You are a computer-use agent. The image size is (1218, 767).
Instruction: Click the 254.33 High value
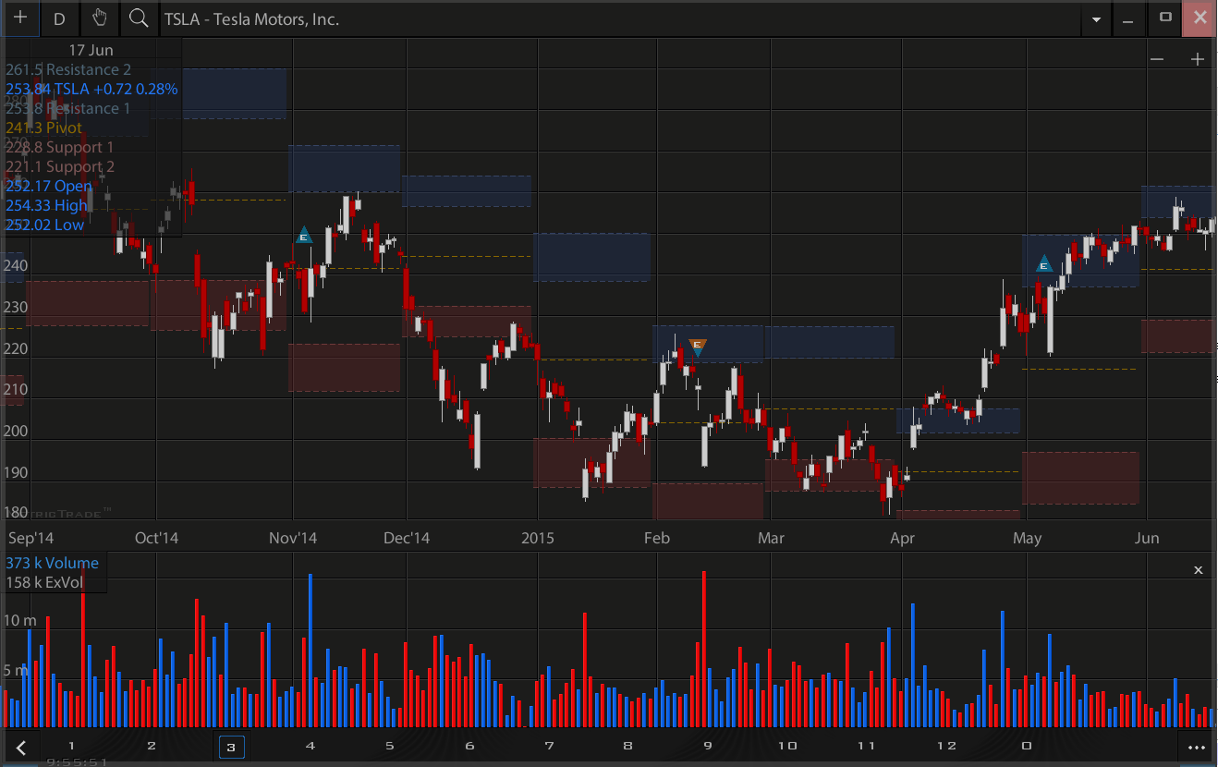click(47, 205)
